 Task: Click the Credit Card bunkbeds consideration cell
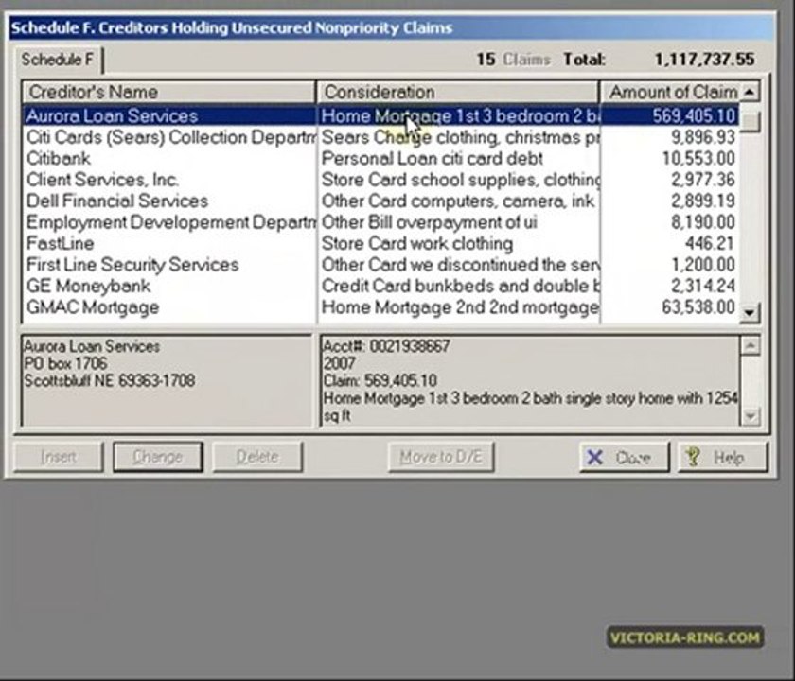[459, 287]
